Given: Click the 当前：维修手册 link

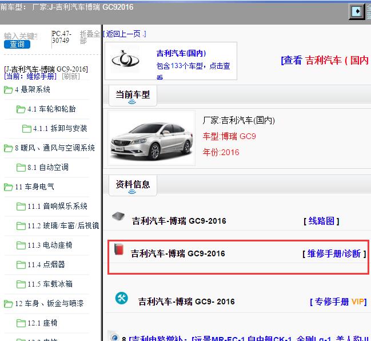Looking at the screenshot, I should 30,76.
